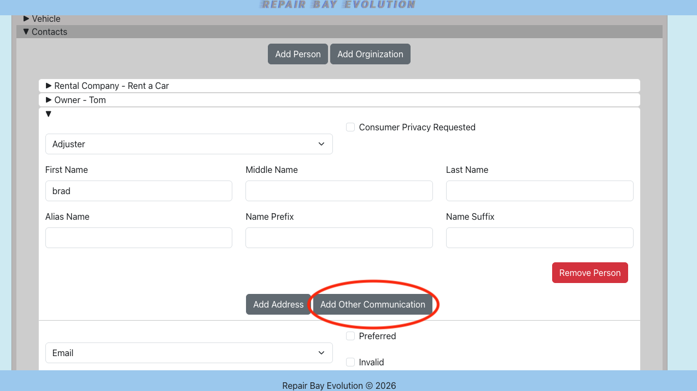Click the Name Suffix input field
The height and width of the screenshot is (391, 697).
click(539, 238)
